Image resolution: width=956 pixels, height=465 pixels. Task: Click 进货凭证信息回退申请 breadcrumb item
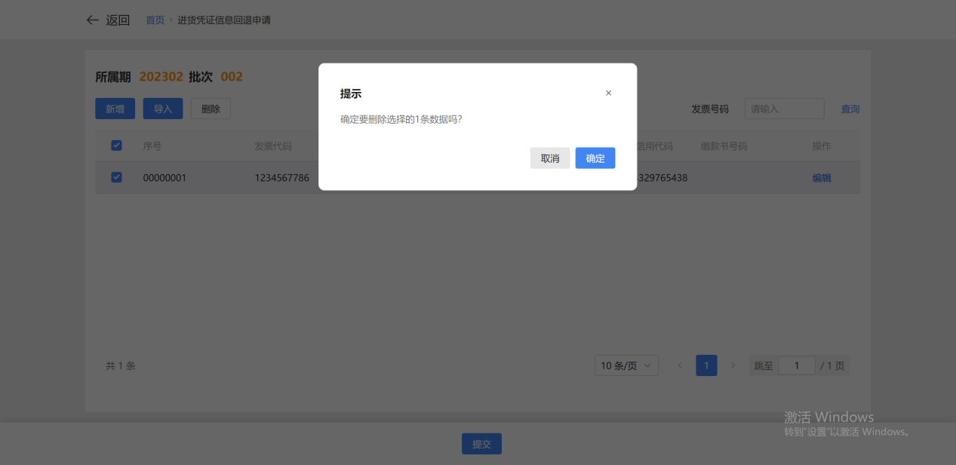[x=224, y=20]
